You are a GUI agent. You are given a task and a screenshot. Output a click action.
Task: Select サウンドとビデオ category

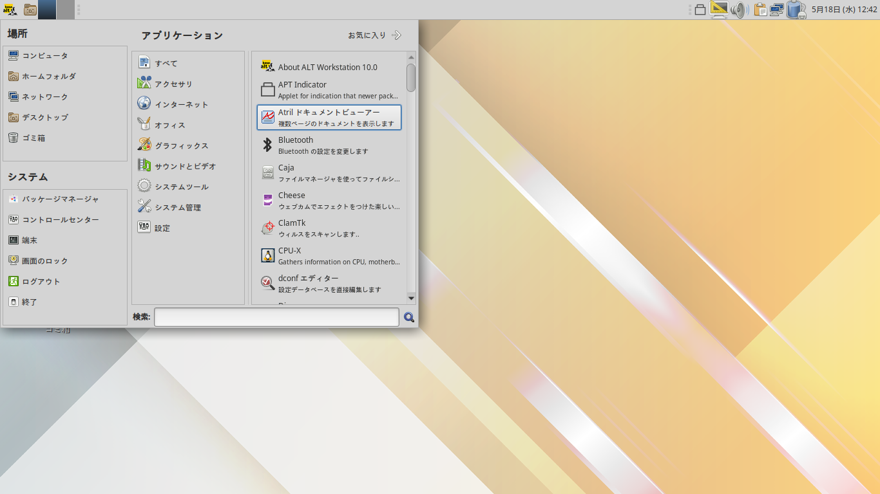point(188,167)
